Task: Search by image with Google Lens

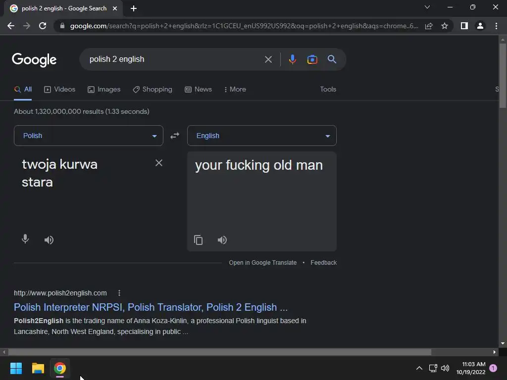Action: [312, 59]
